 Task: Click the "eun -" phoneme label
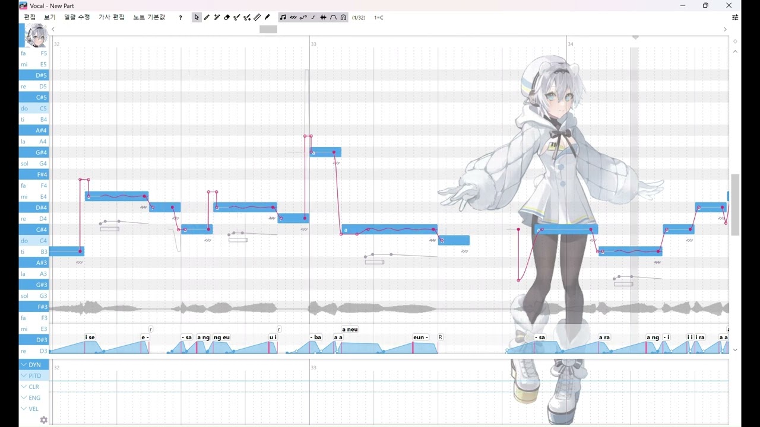coord(420,337)
